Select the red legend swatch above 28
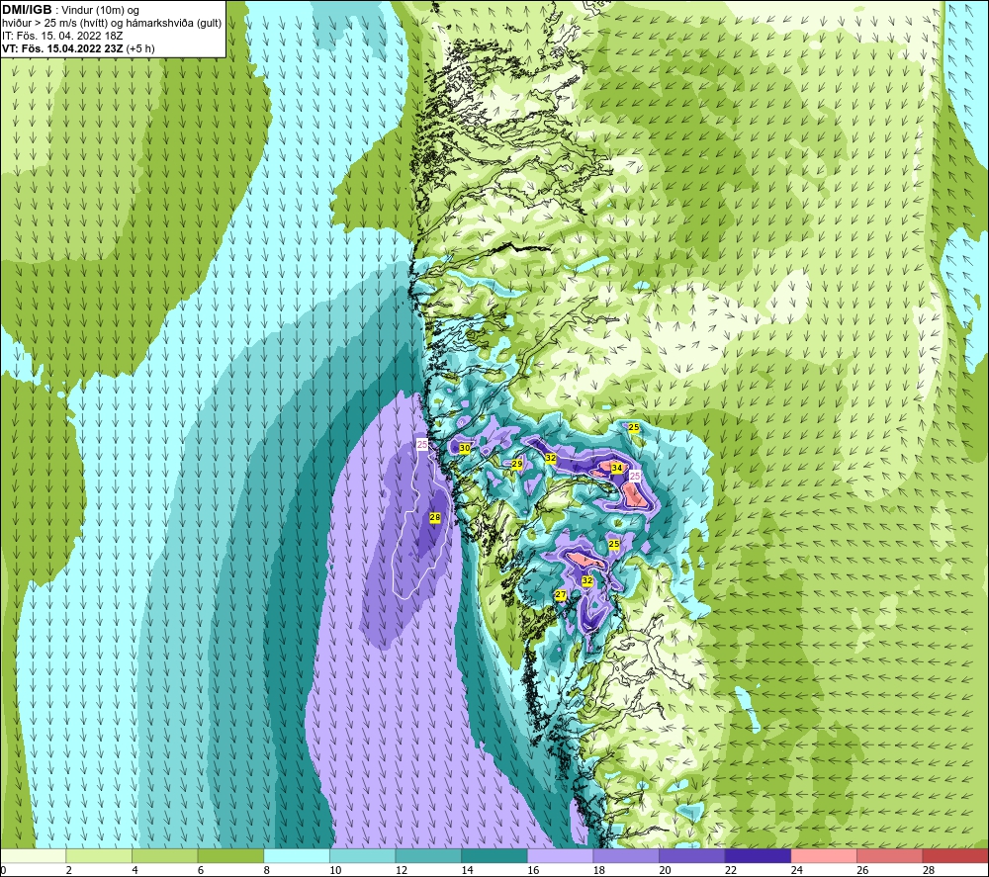This screenshot has width=989, height=877. pos(955,855)
